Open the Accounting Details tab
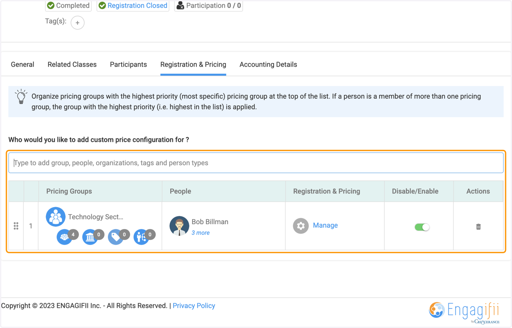 coord(268,64)
